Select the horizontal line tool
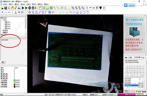Image resolution: width=147 pixels, height=96 pixels. point(9,12)
